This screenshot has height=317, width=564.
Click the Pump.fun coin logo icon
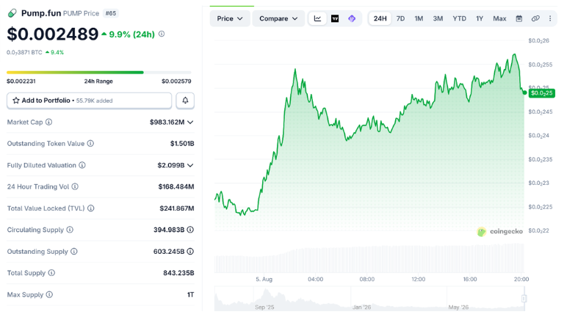click(12, 13)
